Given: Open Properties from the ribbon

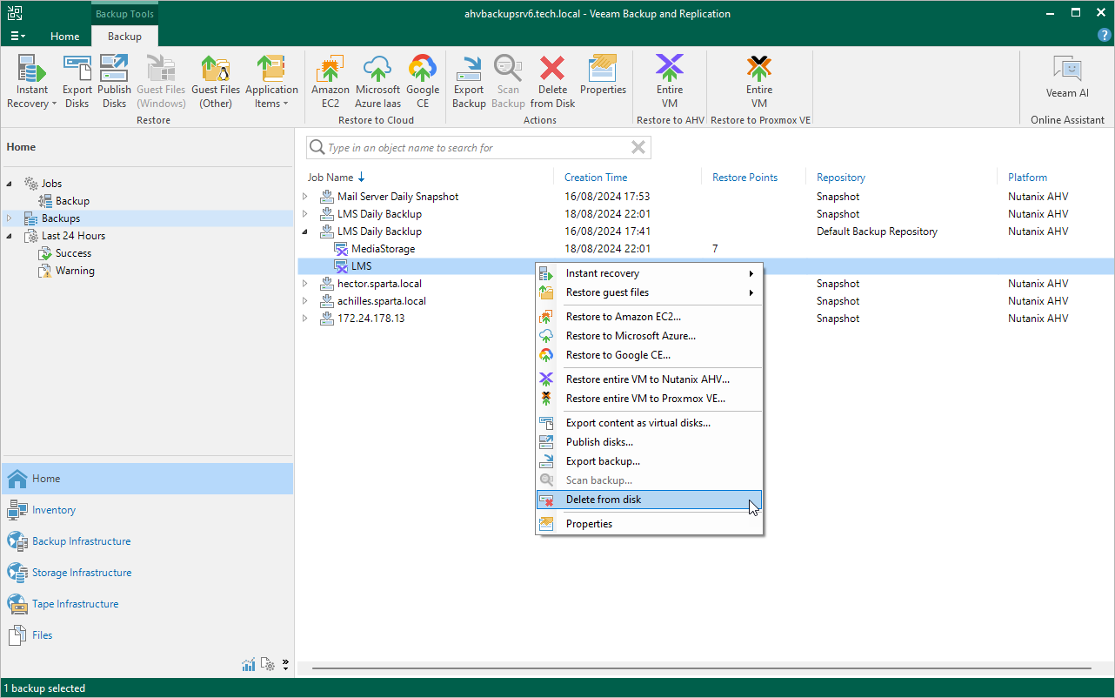Looking at the screenshot, I should point(603,75).
